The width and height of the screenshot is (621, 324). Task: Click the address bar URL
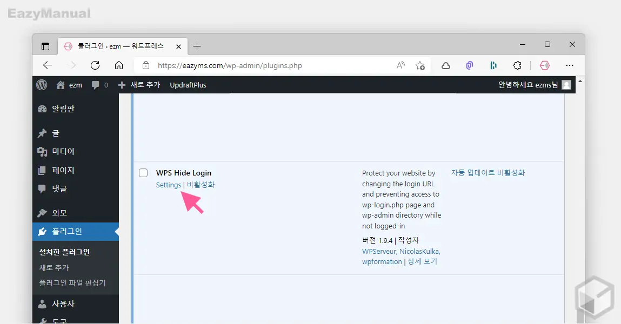[x=230, y=66]
